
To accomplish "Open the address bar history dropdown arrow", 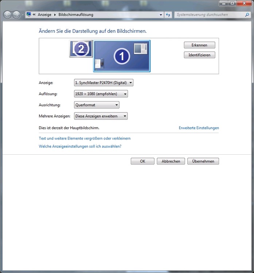I will 161,15.
